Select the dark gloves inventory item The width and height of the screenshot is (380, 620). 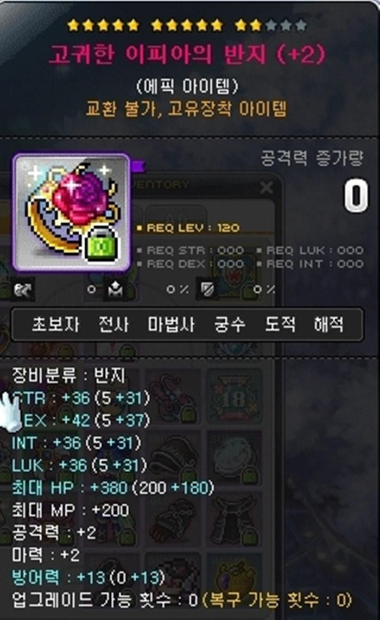[x=173, y=519]
